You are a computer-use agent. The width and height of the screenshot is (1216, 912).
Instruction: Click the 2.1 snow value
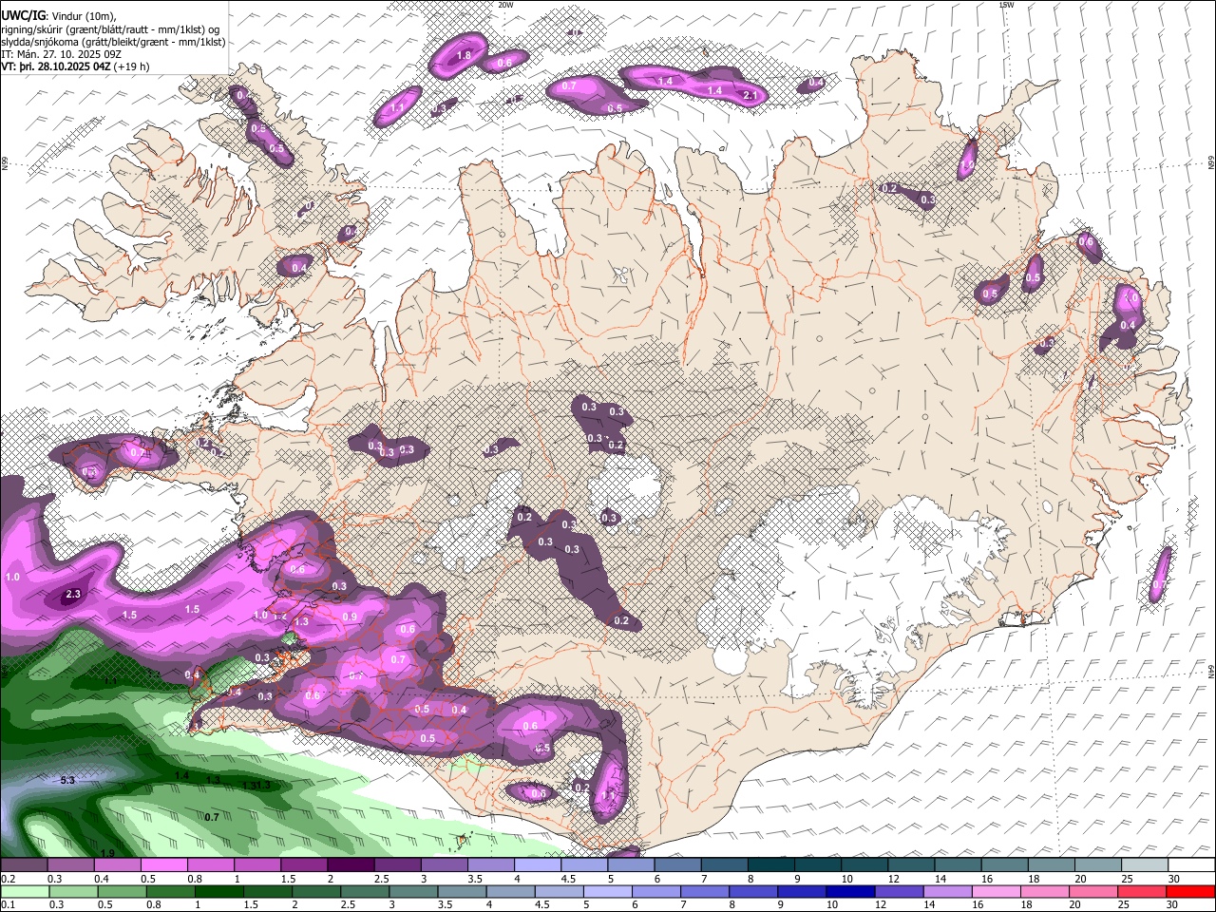tap(750, 96)
